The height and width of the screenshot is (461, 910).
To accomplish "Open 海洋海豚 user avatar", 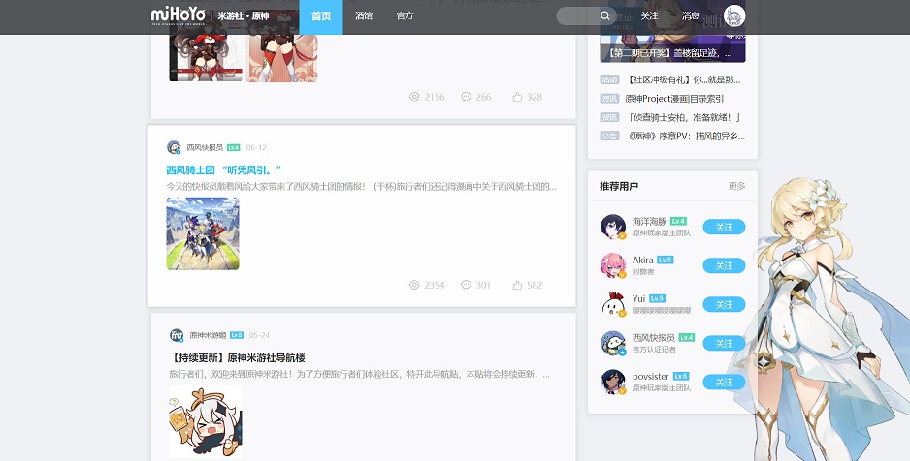I will coord(613,227).
